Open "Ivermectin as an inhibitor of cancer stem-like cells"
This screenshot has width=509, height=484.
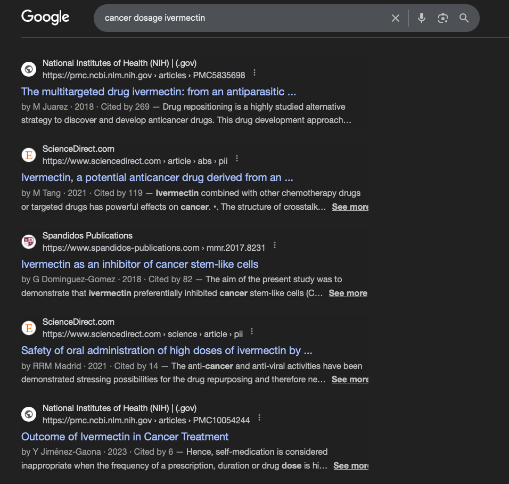point(139,264)
